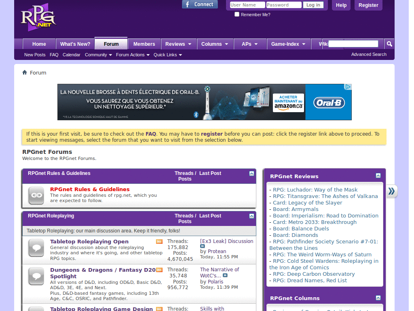
Task: Open the [Ex3 Leak] Discussion thread
Action: 226,241
